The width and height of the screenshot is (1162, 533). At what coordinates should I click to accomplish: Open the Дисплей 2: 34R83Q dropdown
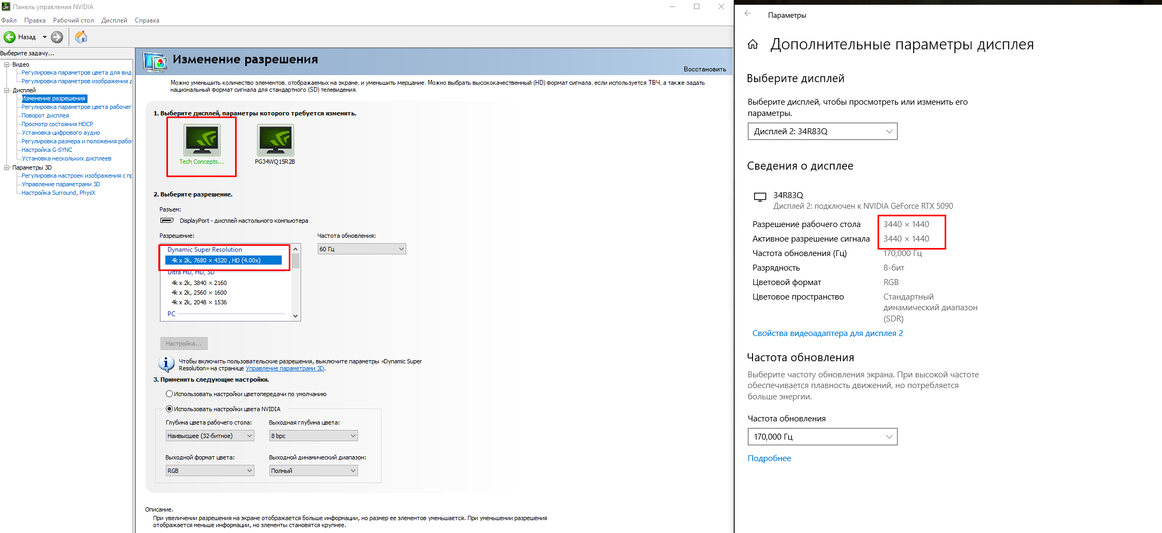click(x=822, y=132)
